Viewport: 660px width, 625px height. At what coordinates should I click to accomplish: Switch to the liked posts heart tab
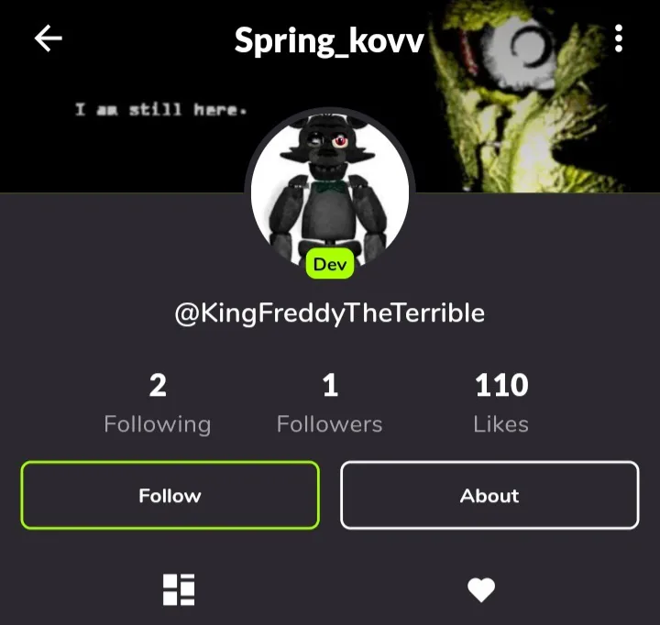click(x=481, y=589)
